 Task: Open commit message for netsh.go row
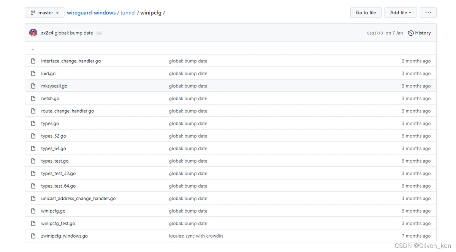[x=188, y=99]
